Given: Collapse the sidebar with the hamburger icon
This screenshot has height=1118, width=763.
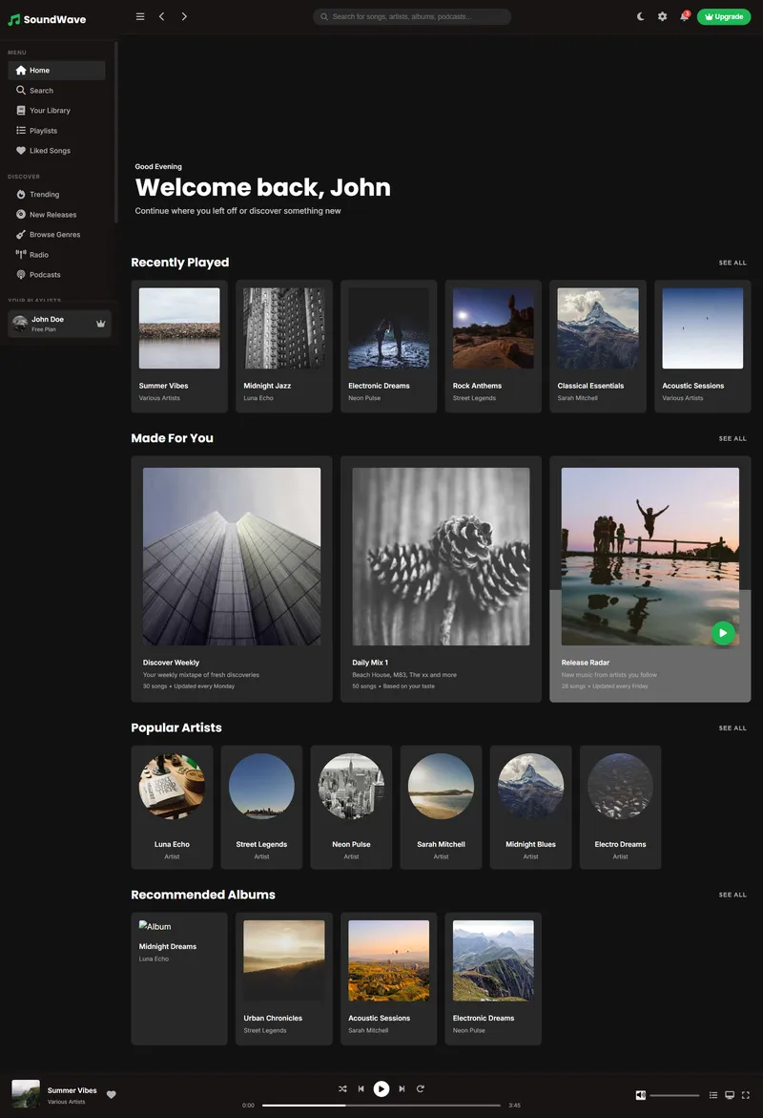Looking at the screenshot, I should tap(140, 16).
